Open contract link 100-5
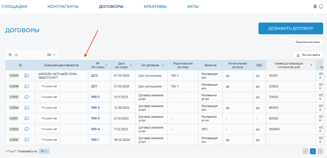Viewport: 327px width, 158px height. 95,108
